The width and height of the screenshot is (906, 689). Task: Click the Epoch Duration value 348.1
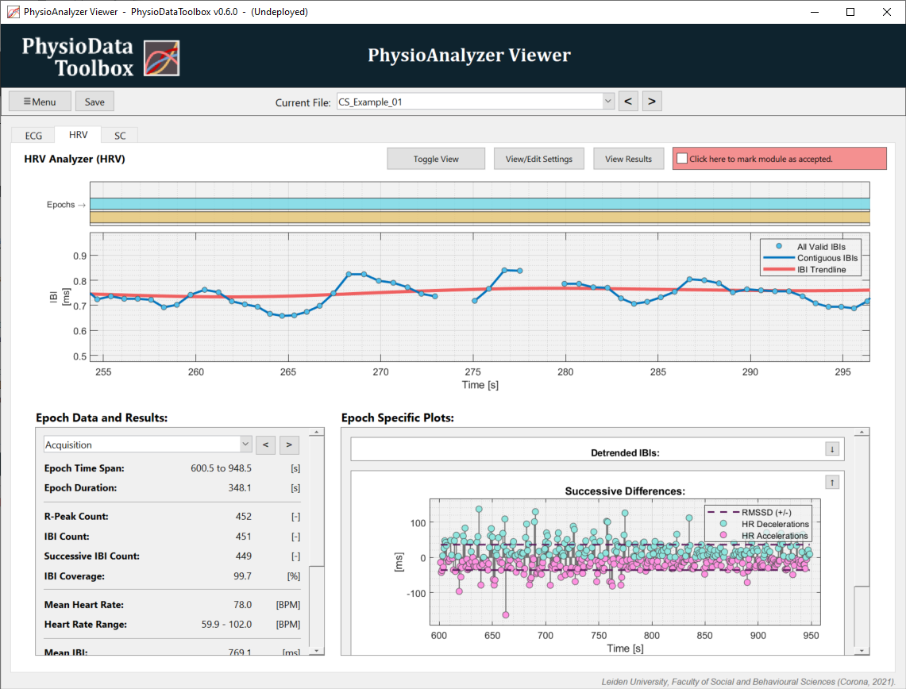(240, 487)
